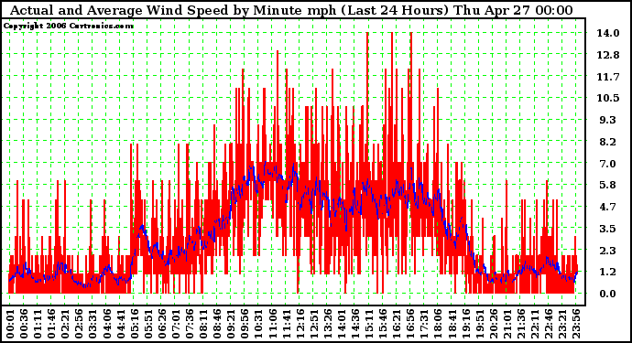Click the 12.8 y-axis label
This screenshot has height=343, width=632.
tap(608, 55)
